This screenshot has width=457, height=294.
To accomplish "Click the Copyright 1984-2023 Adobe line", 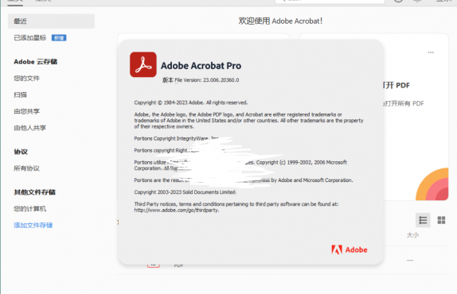I will click(191, 103).
